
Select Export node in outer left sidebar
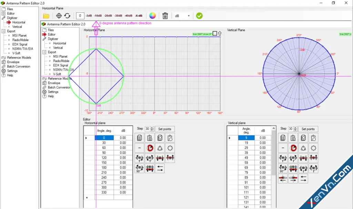(11, 31)
